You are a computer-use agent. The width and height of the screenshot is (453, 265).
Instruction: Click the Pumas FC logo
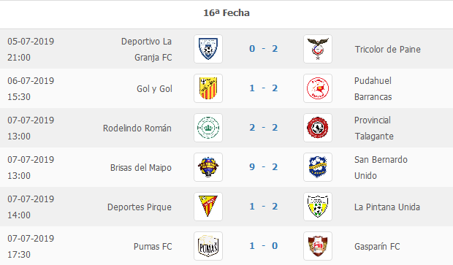point(208,246)
